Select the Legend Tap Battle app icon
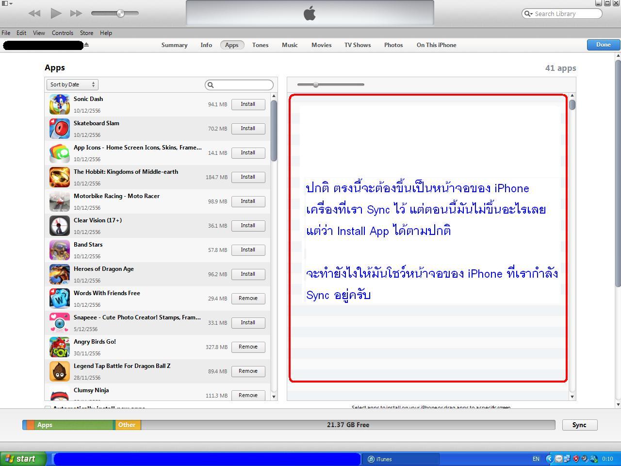 (x=59, y=371)
